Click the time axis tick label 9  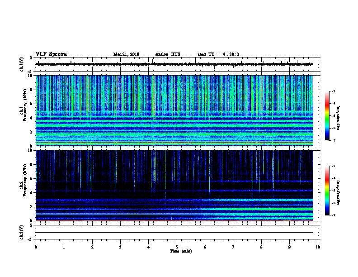pos(289,247)
